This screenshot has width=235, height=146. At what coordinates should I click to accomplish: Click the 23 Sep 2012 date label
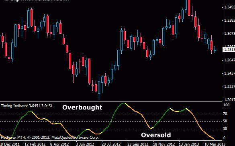(x=138, y=144)
